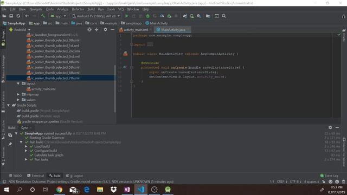Open the Build menu
347x195 pixels.
(91, 9)
